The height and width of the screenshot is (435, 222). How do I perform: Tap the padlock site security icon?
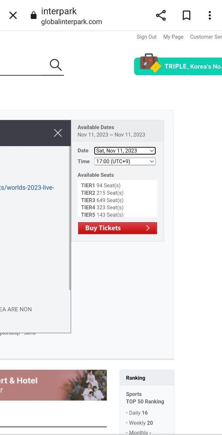coord(33,15)
